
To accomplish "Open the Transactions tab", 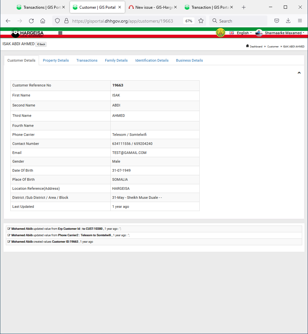I will pos(87,60).
